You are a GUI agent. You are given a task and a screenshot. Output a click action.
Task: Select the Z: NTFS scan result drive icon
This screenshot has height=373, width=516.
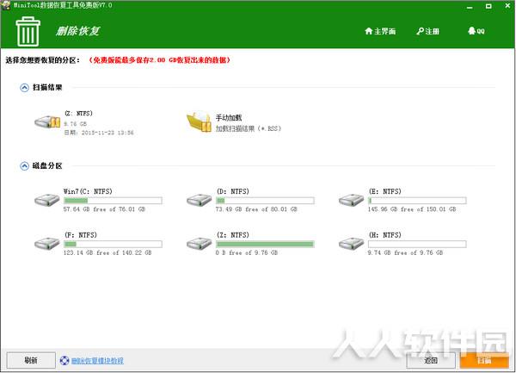point(47,122)
